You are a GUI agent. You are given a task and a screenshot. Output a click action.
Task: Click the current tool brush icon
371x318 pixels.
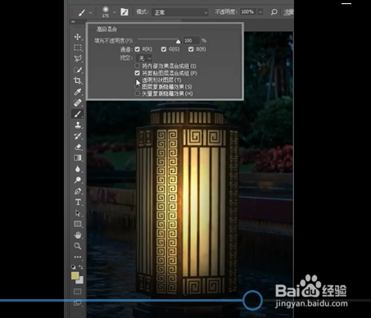(82, 12)
